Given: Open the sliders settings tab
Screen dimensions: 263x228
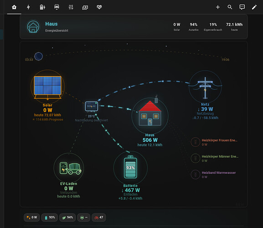Looking at the screenshot, I should click(x=71, y=7).
